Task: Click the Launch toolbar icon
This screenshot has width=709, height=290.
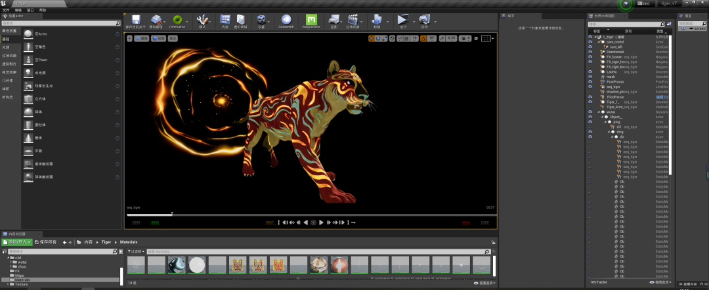Action: 424,20
